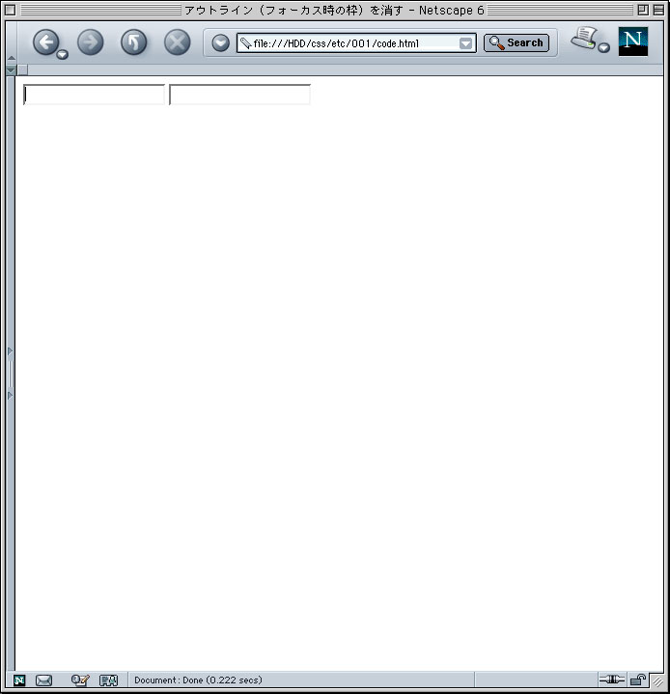Toggle the online/offline plug icon
670x694 pixels.
(611, 679)
